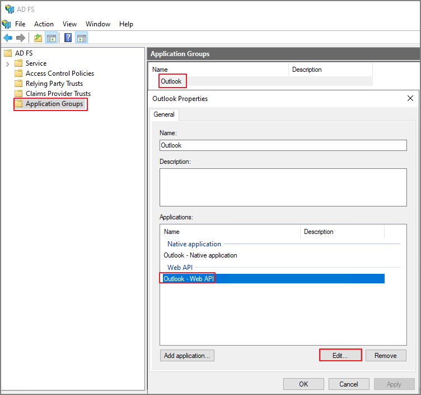421x395 pixels.
Task: Click inside the Description text box
Action: (283, 187)
